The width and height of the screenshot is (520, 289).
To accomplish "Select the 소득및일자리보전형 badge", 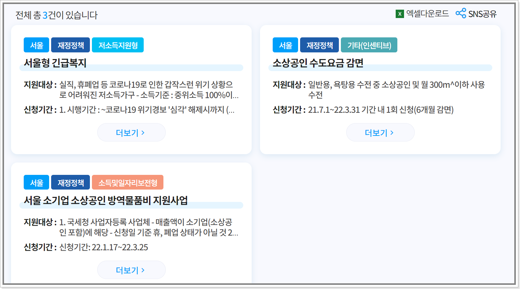I will pyautogui.click(x=127, y=182).
